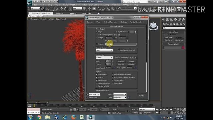Image resolution: width=213 pixels, height=120 pixels.
Task: Select Shapes category in Create panel
Action: (167, 24)
